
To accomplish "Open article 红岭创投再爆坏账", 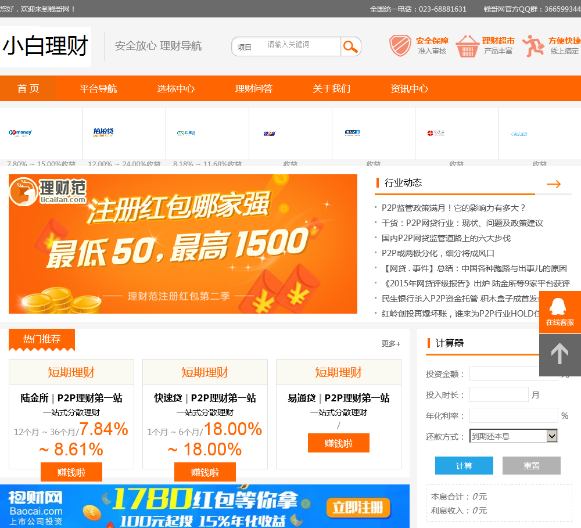I will pos(461,314).
